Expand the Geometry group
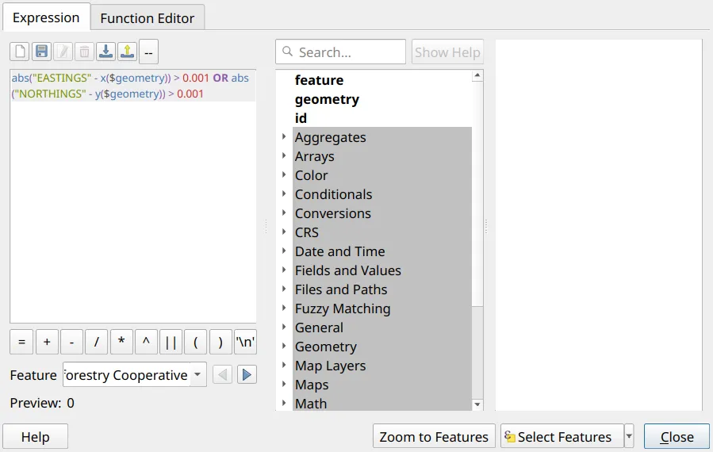713x452 pixels. coord(284,346)
